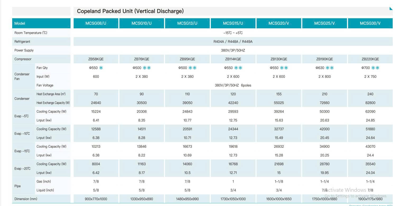This screenshot has width=396, height=206.
Task: Select the '380V/3P/50HZ' value in Power Supply row
Action: pyautogui.click(x=233, y=50)
